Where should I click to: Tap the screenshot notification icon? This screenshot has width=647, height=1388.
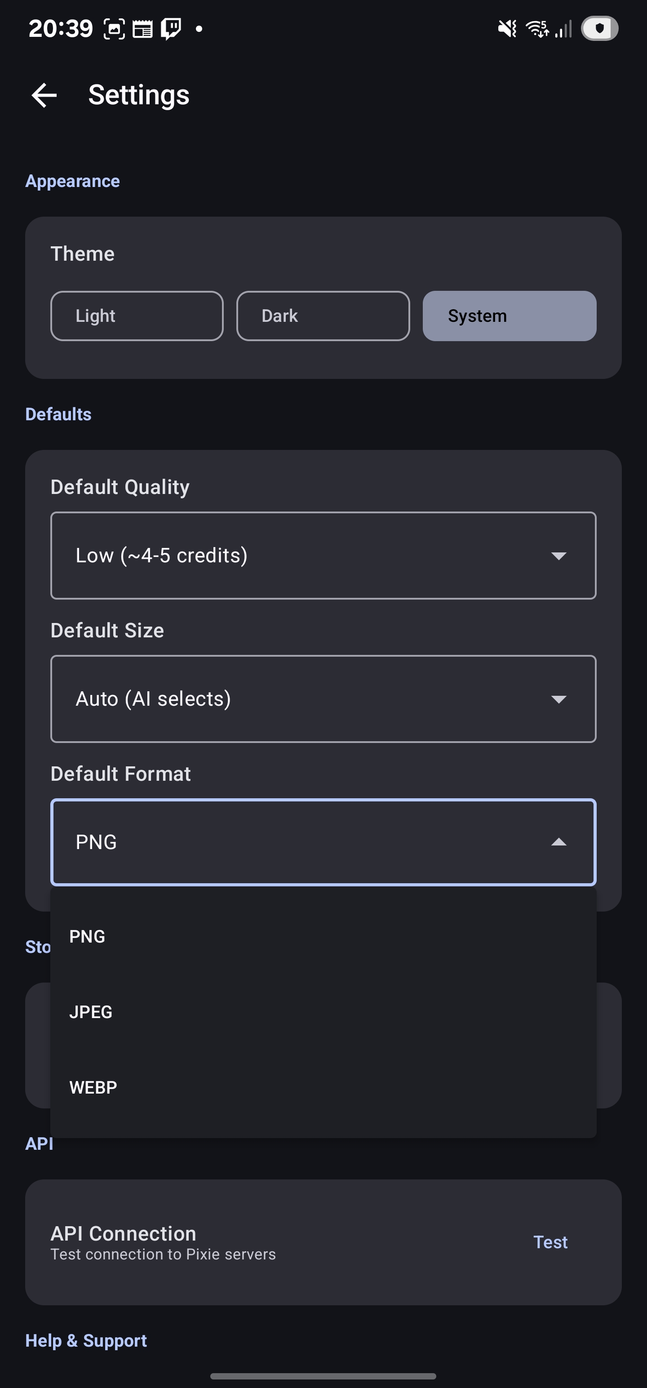114,29
